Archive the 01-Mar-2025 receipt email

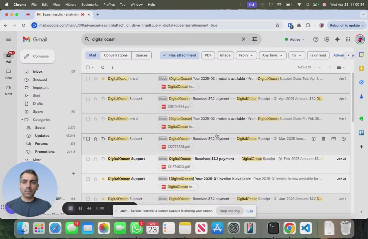click(313, 139)
